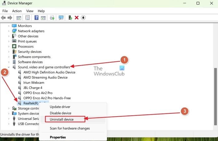Open the Help menu
Image resolution: width=218 pixels, height=141 pixels.
[41, 11]
